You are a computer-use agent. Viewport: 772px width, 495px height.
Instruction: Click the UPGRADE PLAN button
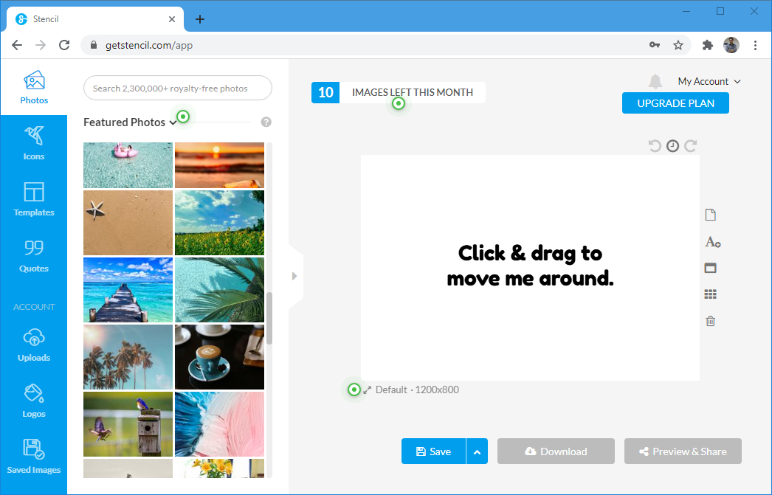675,103
